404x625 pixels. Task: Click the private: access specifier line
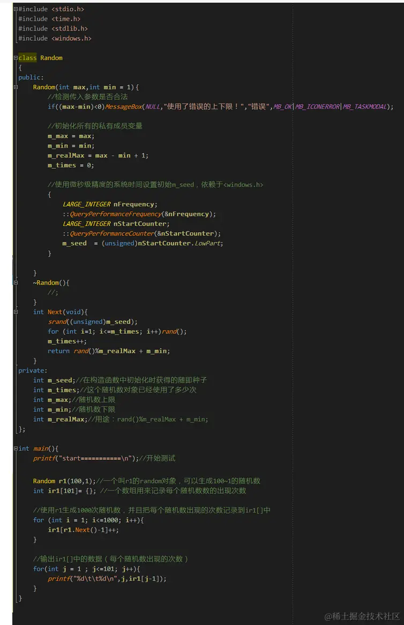(33, 370)
